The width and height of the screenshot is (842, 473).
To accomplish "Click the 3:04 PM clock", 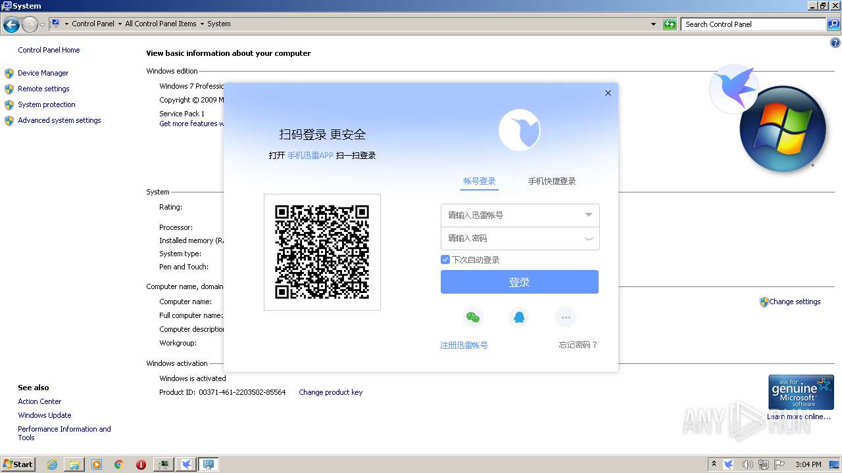I will [x=808, y=464].
